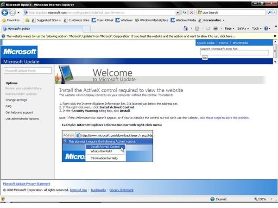Click the Home link in blue header
Image resolution: width=278 pixels, height=208 pixels.
(x=223, y=43)
